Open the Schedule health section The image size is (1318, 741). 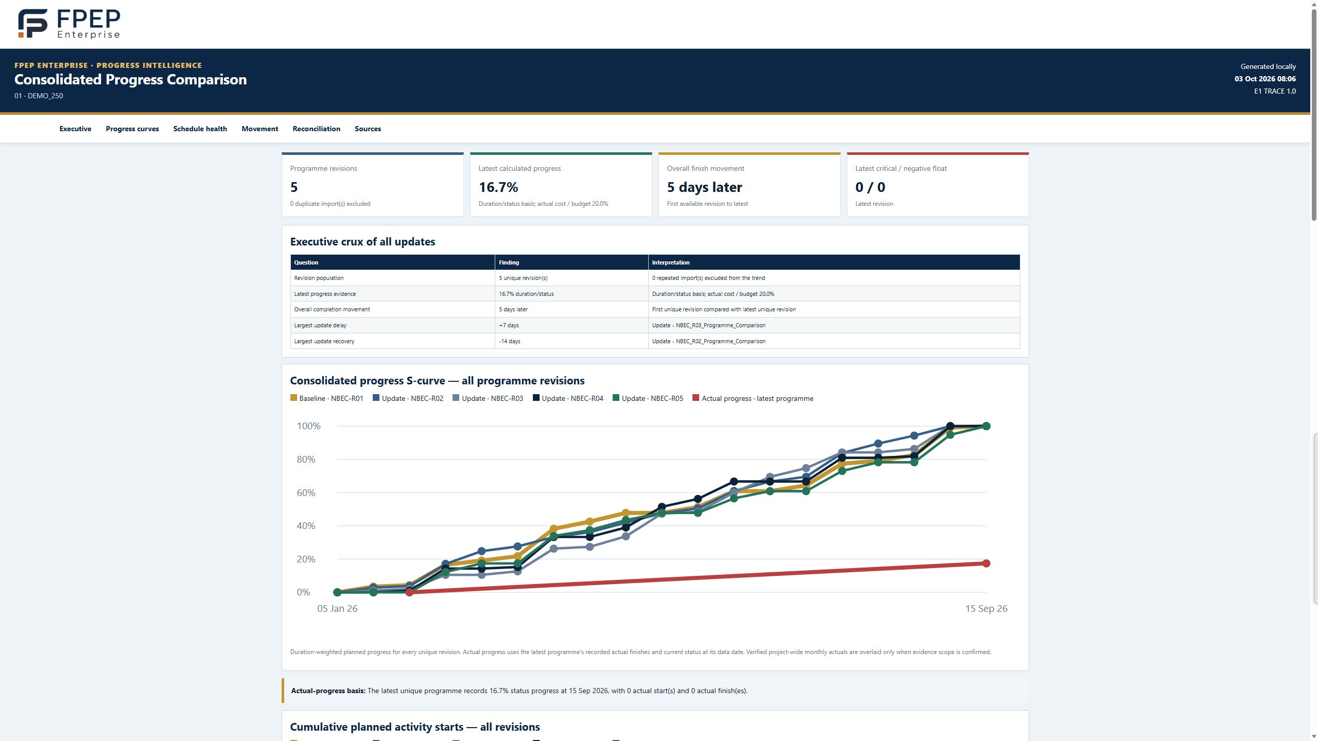[x=200, y=129]
